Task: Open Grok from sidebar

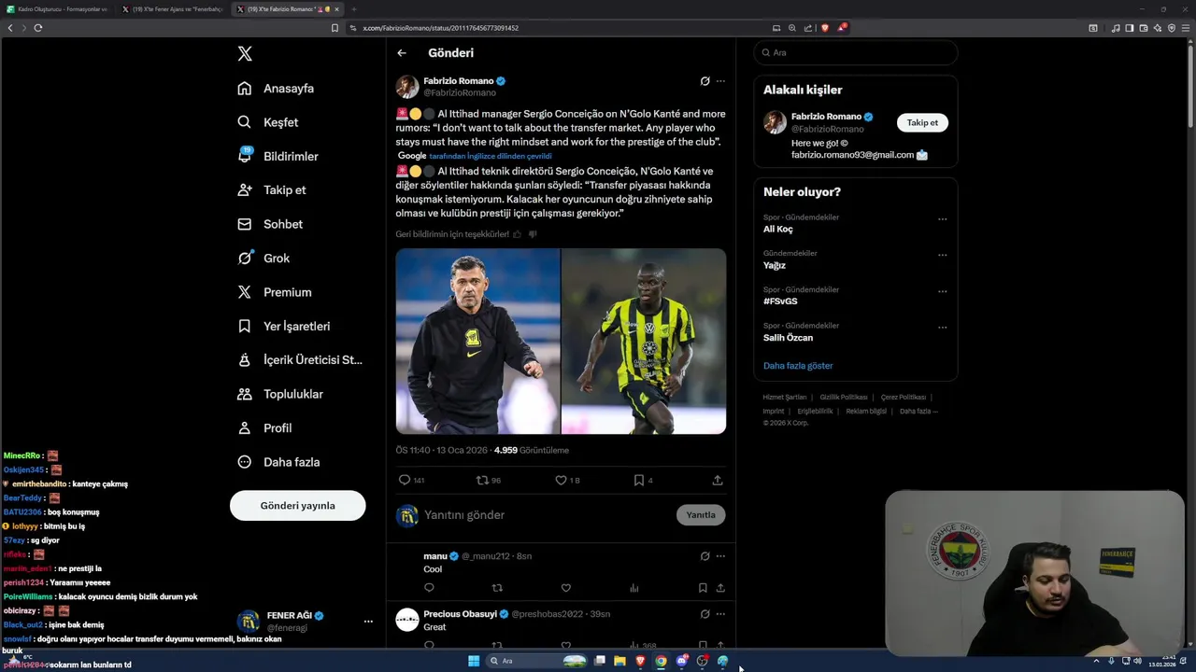Action: 263,258
